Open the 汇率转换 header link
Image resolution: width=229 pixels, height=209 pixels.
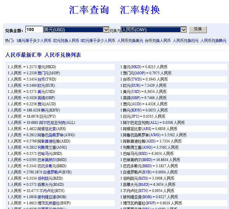(140, 10)
